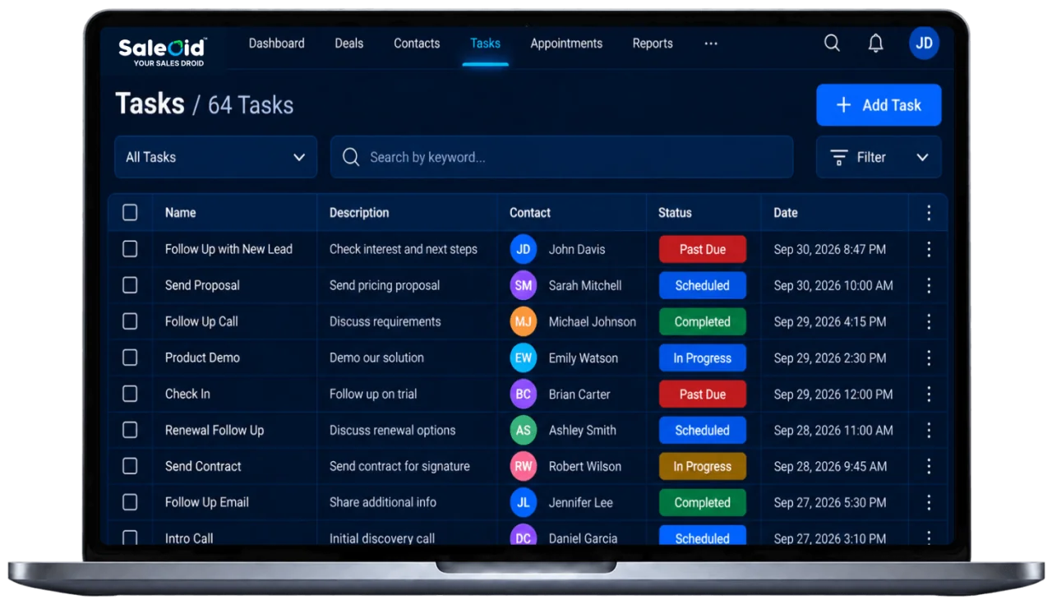Click the Add Task button
This screenshot has width=1052, height=600.
(879, 105)
